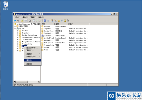This screenshot has height=100, width=142.
Task: Toggle the show/hide action pane toolbar icon
Action: 48,21
